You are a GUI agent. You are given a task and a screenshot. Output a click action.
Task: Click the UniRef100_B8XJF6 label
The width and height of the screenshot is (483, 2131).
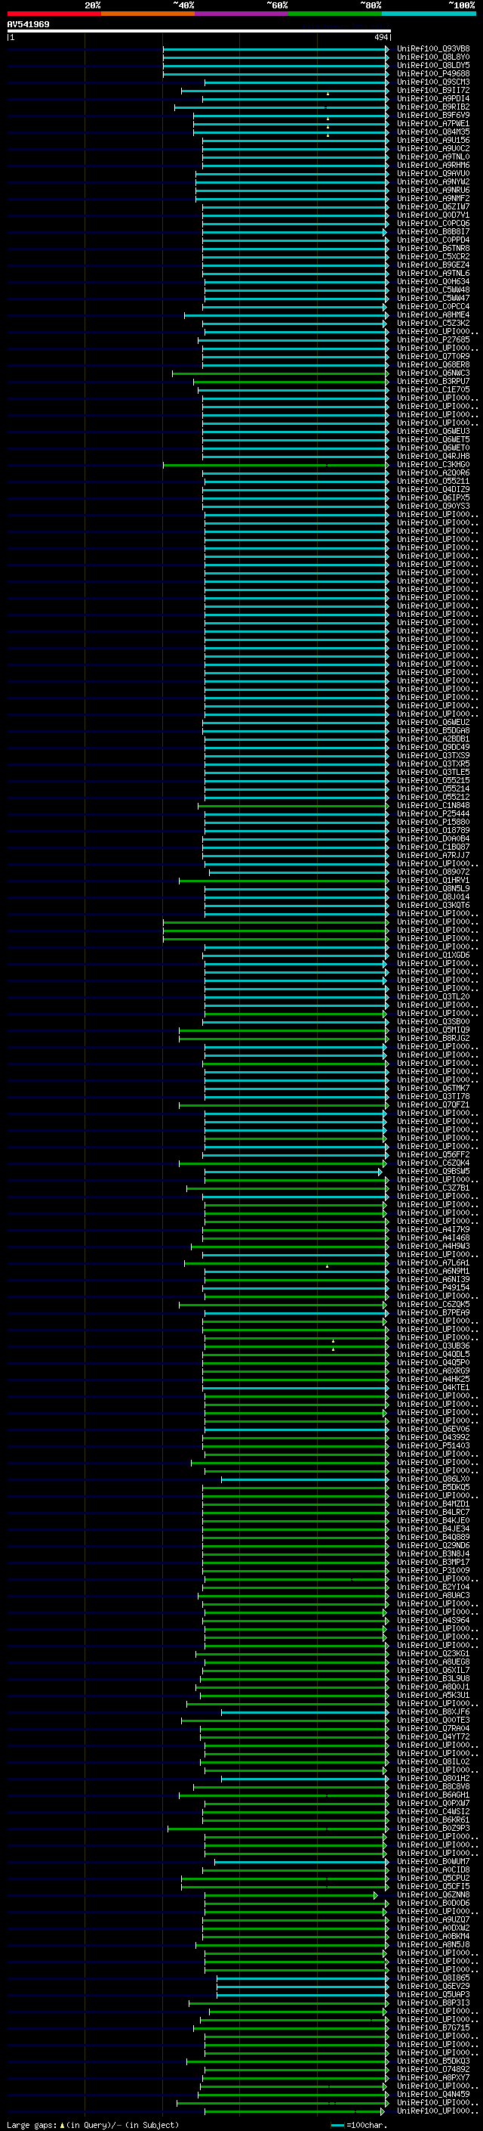[x=433, y=1711]
